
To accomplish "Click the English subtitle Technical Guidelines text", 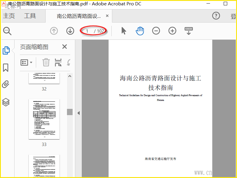I will [161, 98].
